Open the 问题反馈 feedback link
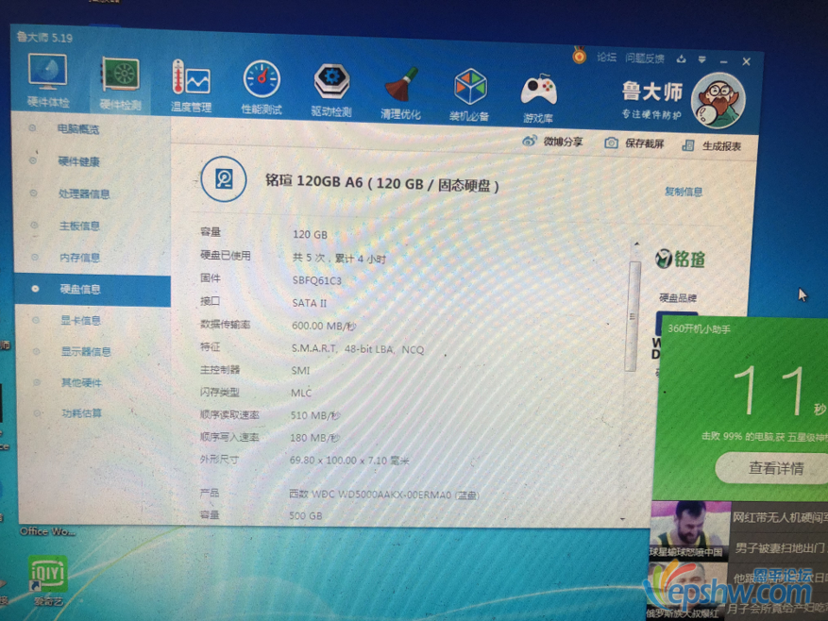 click(x=645, y=59)
